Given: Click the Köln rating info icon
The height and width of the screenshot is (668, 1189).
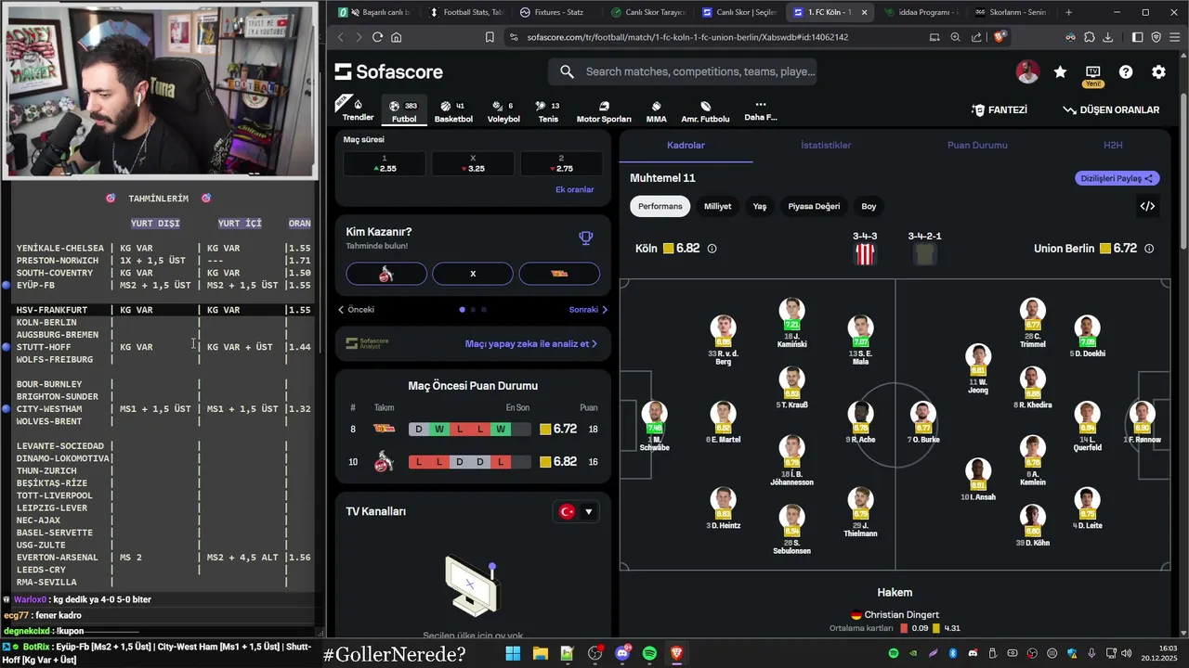Looking at the screenshot, I should (712, 249).
